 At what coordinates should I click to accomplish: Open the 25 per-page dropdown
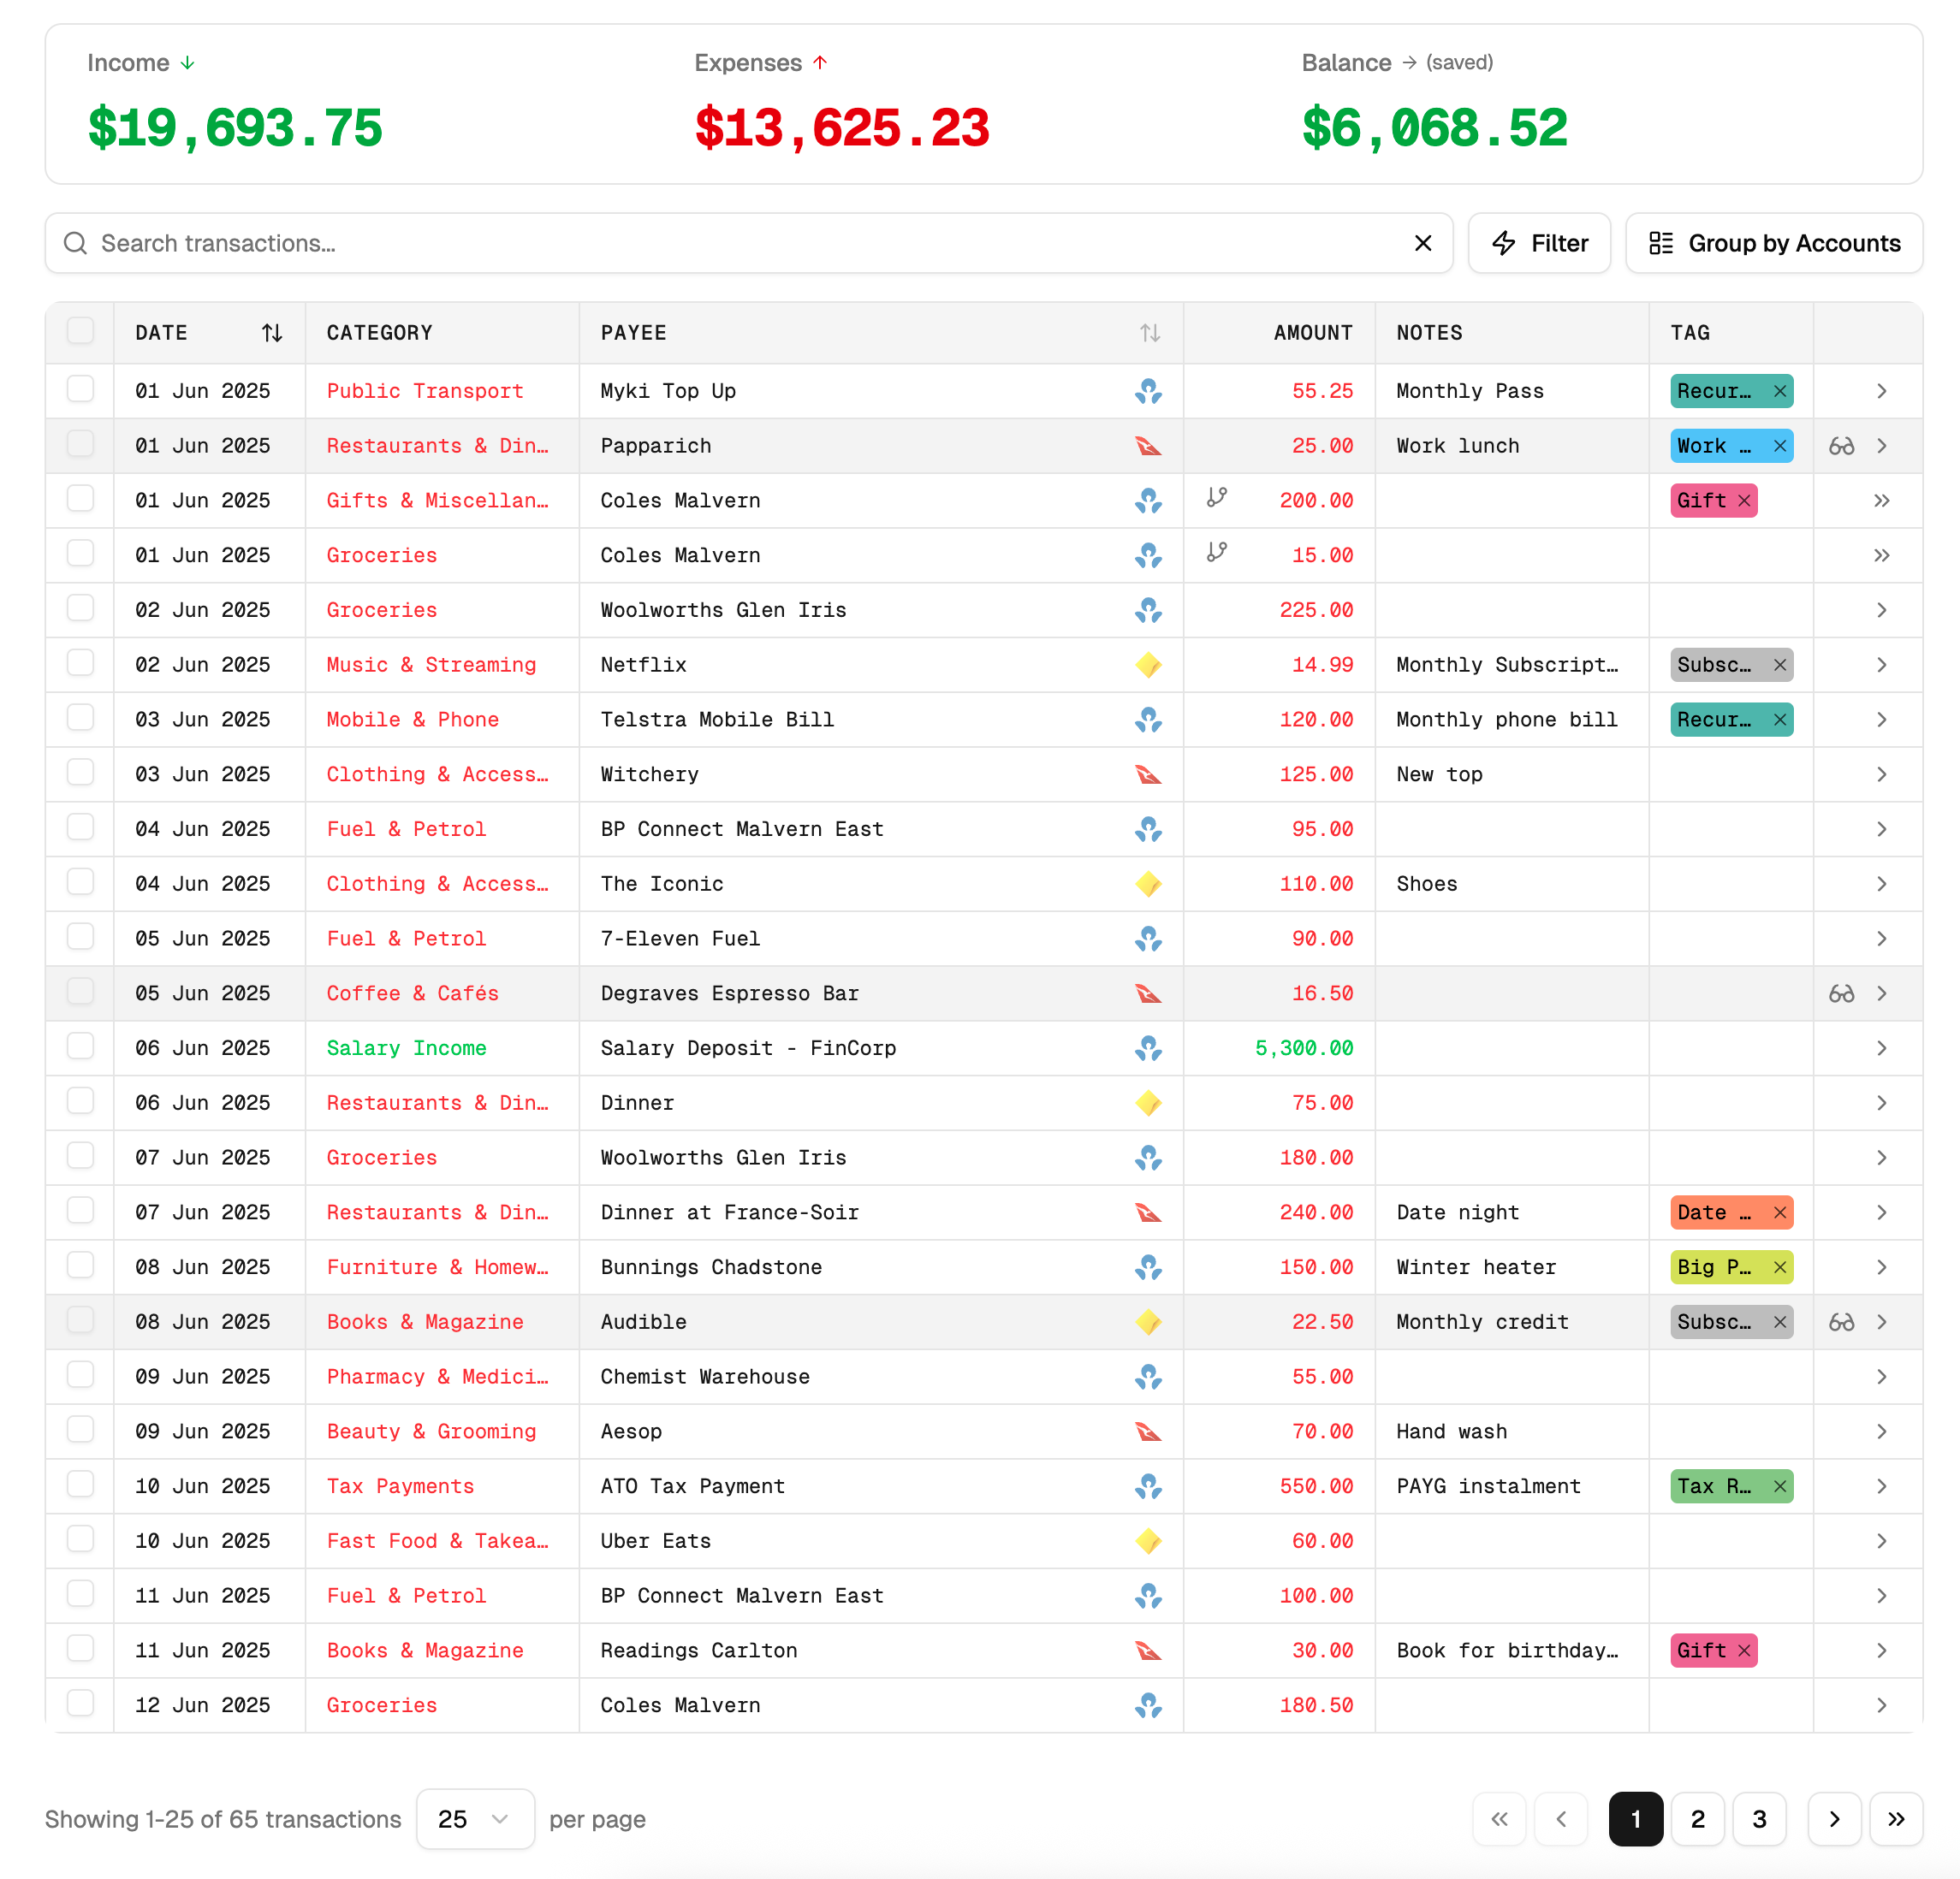tap(475, 1819)
